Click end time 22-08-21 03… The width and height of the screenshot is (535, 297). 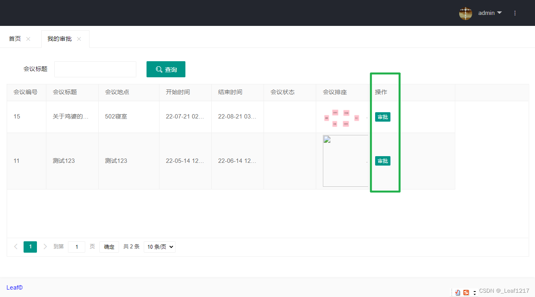click(x=237, y=117)
